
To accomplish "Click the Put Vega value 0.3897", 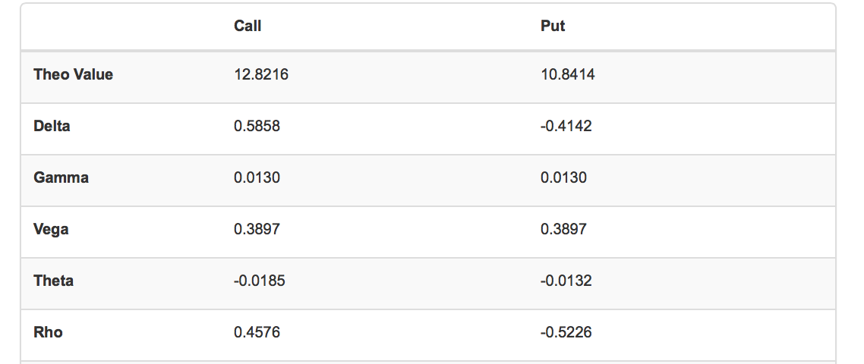I will tap(563, 229).
